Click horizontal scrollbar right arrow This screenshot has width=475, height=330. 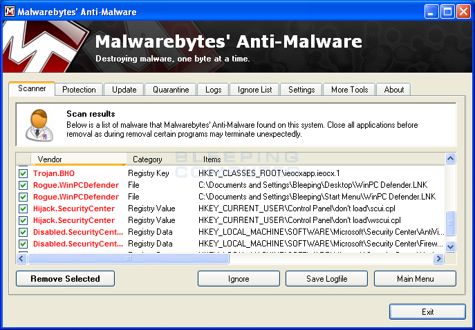(x=438, y=259)
